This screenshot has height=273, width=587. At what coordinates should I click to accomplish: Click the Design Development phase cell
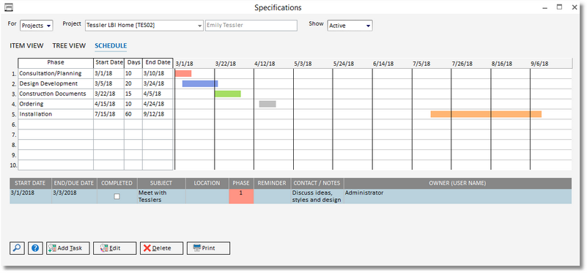click(56, 83)
